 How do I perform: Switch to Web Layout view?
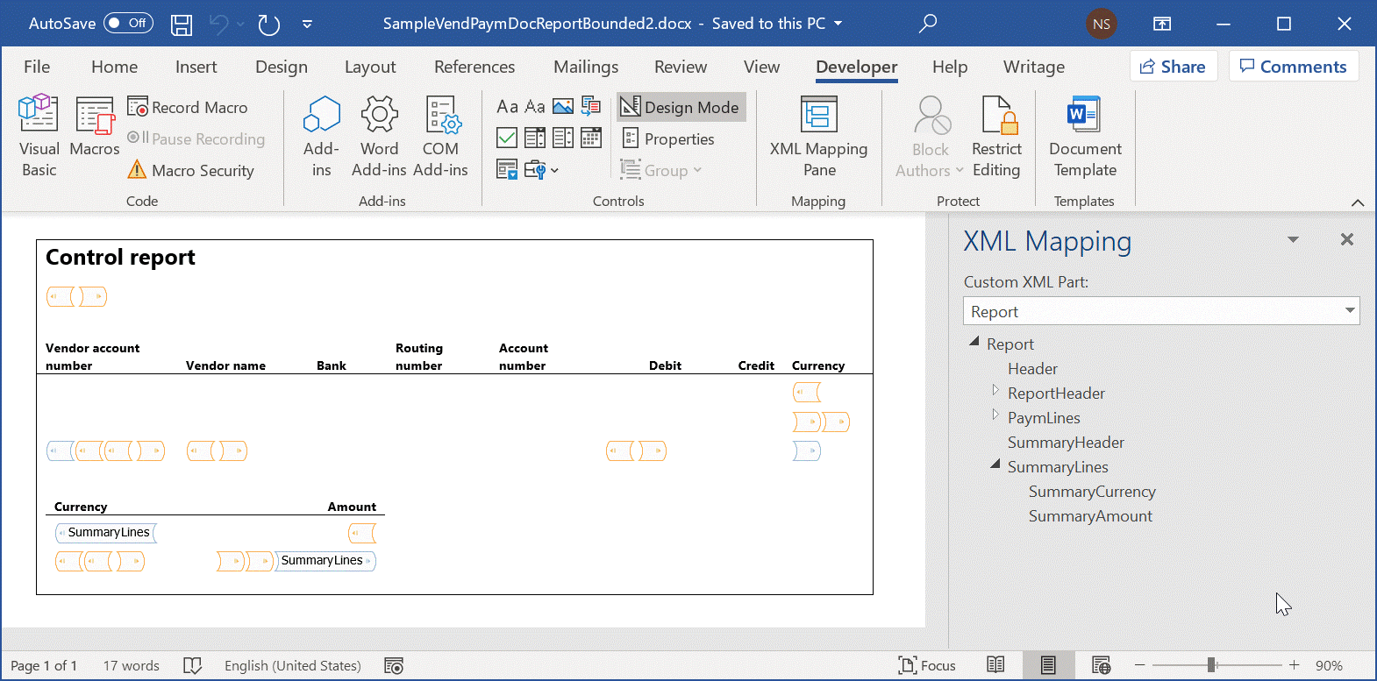(x=1102, y=665)
